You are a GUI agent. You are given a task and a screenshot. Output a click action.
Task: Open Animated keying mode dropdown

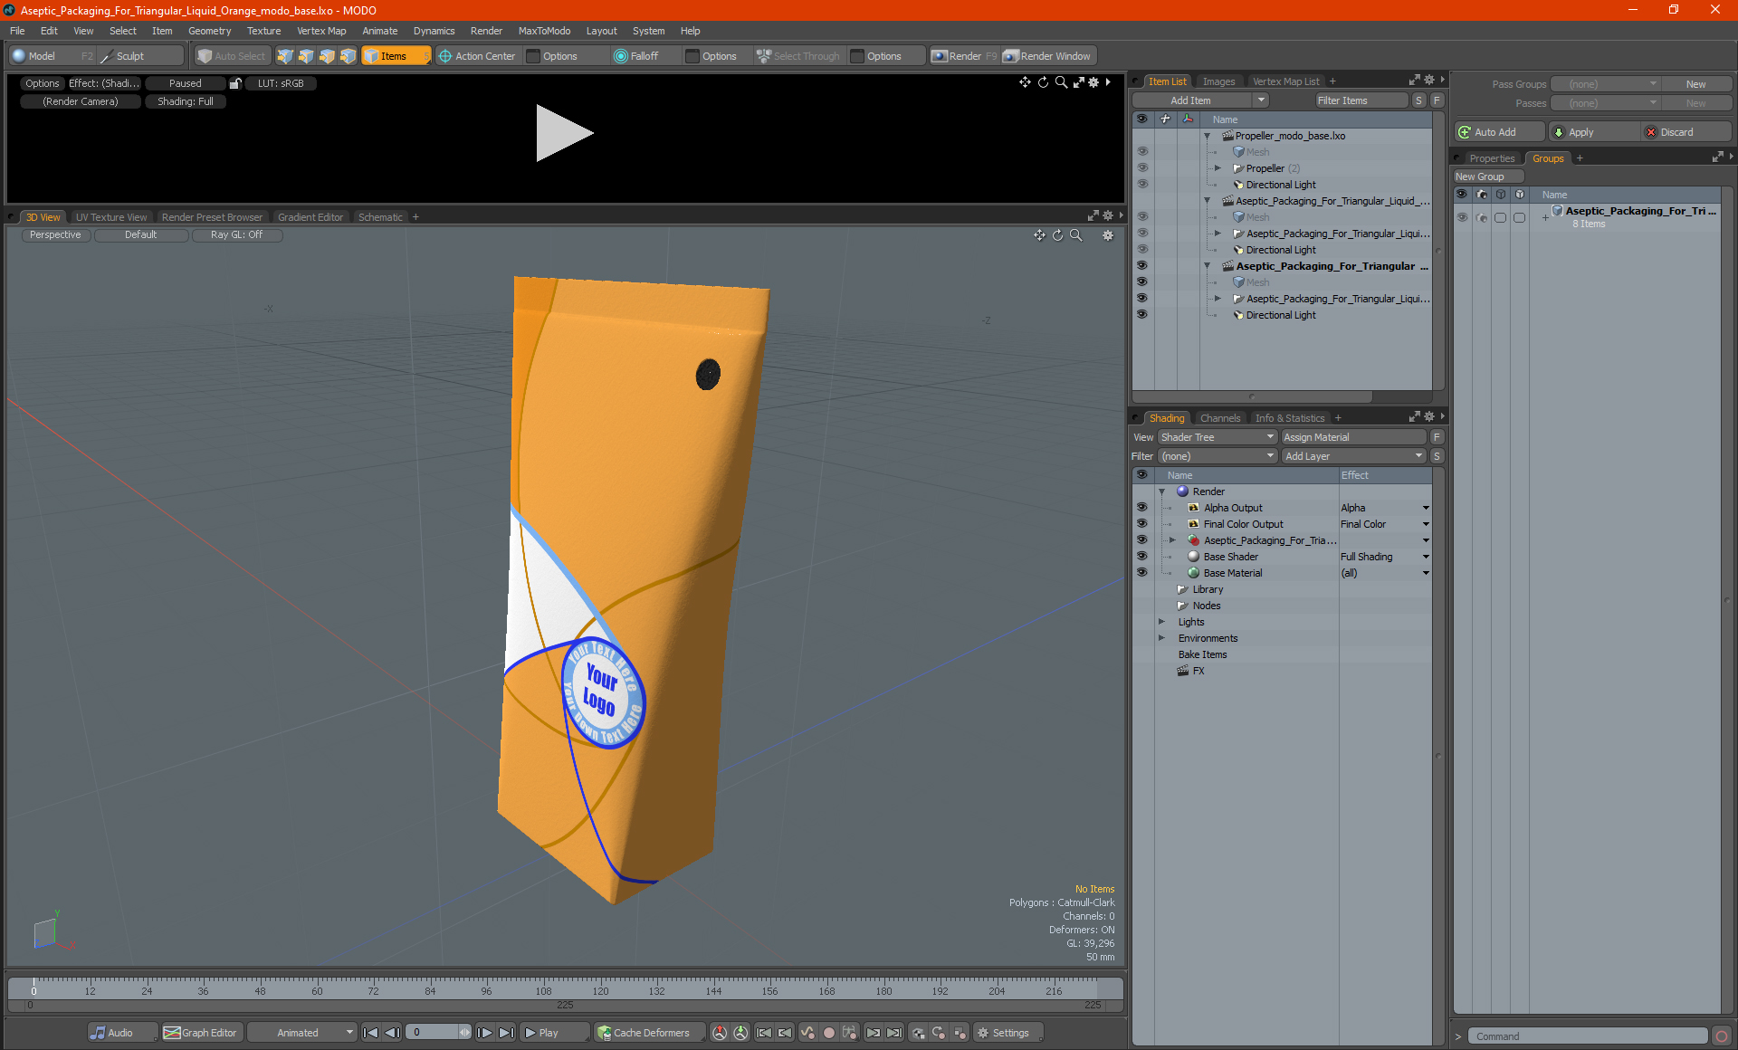pos(302,1033)
